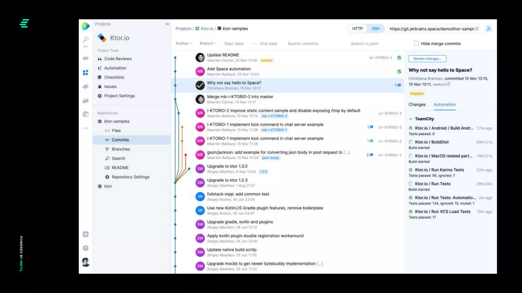This screenshot has height=293, width=522.
Task: Open Ktor.io breadcrumb link
Action: click(207, 28)
